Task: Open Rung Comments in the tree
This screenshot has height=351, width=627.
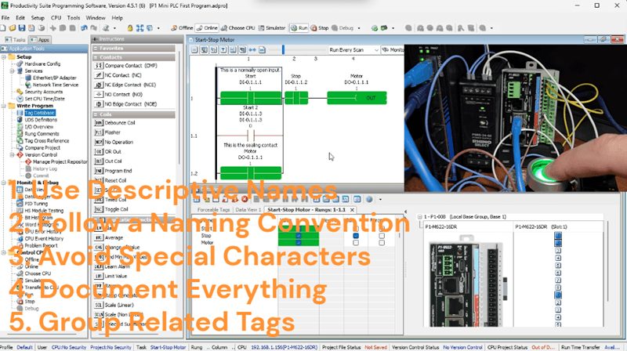Action: tap(42, 134)
